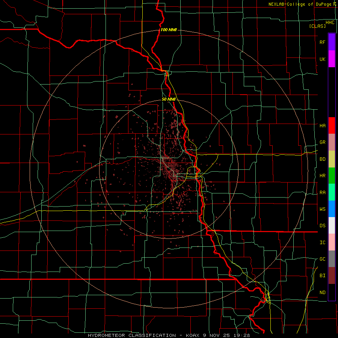Click the WS blue legend swatch
This screenshot has height=338, width=338.
(x=332, y=209)
